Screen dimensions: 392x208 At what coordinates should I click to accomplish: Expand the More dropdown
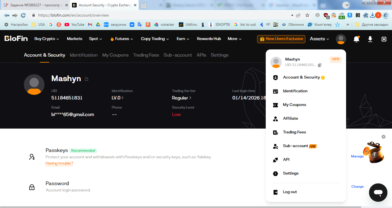235,39
